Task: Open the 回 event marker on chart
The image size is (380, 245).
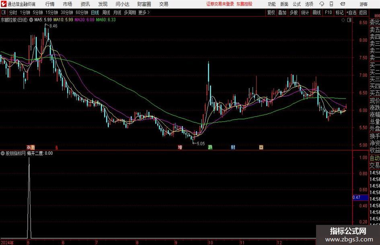Action: point(261,147)
